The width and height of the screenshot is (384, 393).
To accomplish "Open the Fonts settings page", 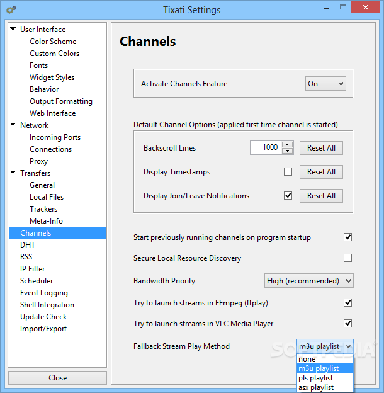I will tap(38, 65).
